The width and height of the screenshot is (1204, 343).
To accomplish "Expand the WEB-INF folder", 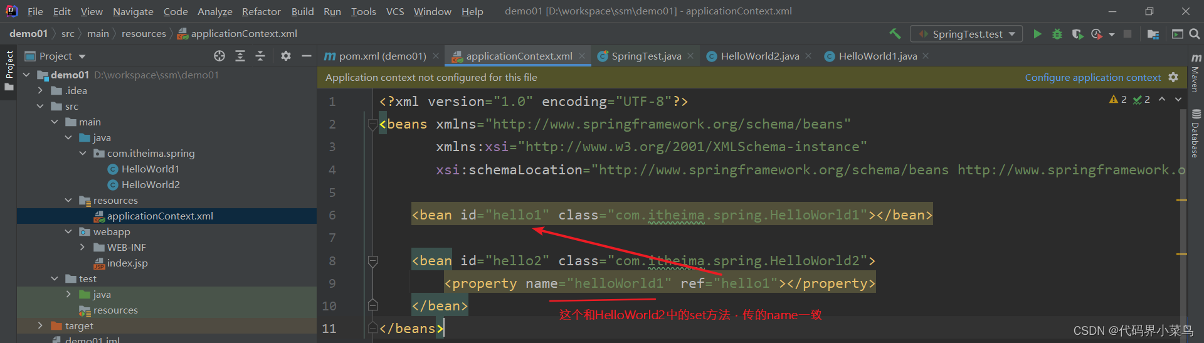I will click(83, 247).
